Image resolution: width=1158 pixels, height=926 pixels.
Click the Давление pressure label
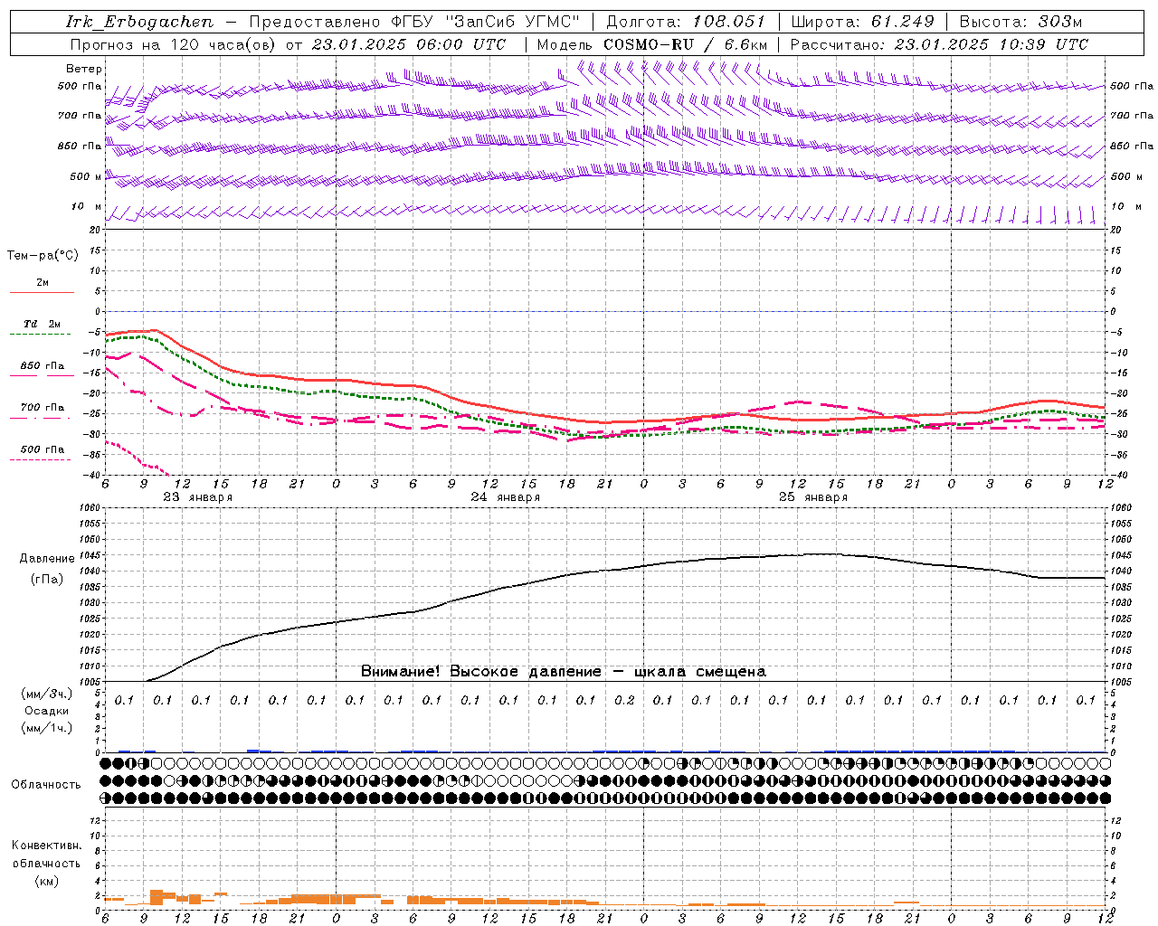coord(47,559)
